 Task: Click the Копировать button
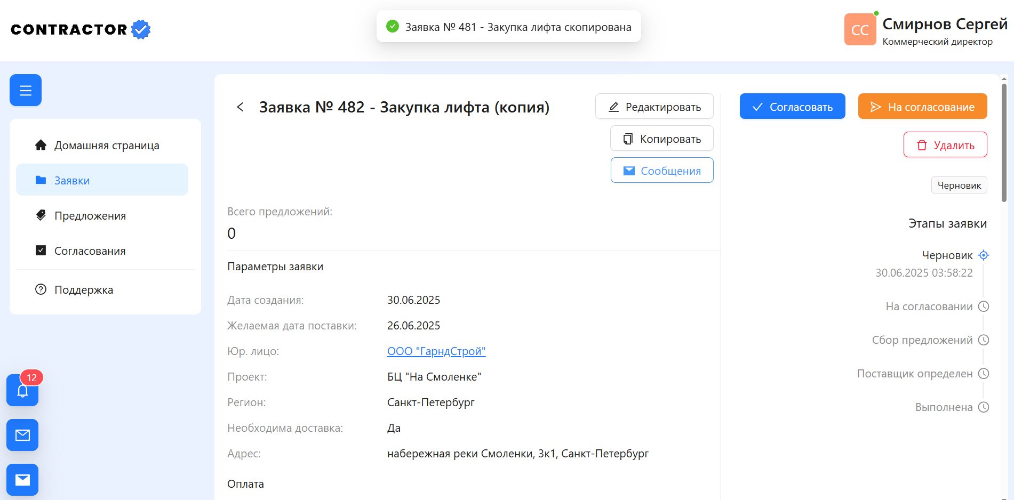(662, 139)
